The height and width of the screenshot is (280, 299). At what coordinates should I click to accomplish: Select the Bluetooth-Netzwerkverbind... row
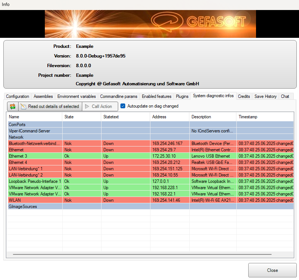coord(151,144)
